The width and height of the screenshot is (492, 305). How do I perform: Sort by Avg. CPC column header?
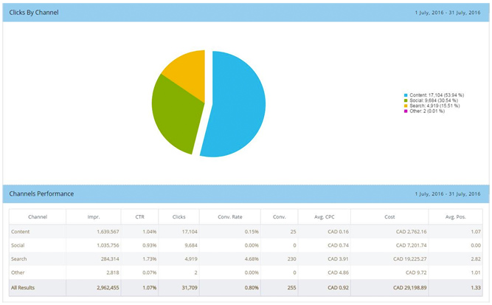pos(325,216)
